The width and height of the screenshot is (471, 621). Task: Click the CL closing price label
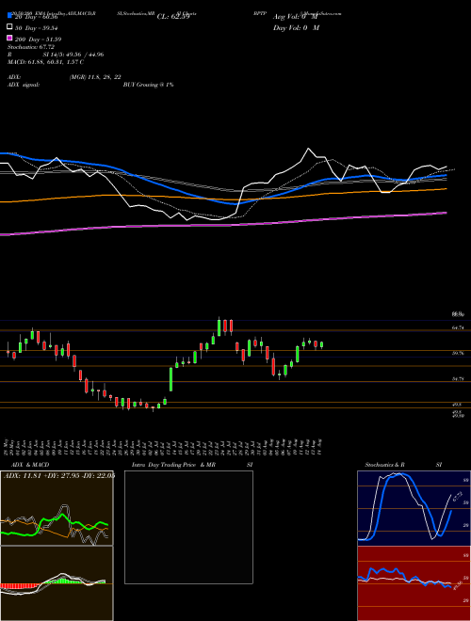pyautogui.click(x=173, y=17)
